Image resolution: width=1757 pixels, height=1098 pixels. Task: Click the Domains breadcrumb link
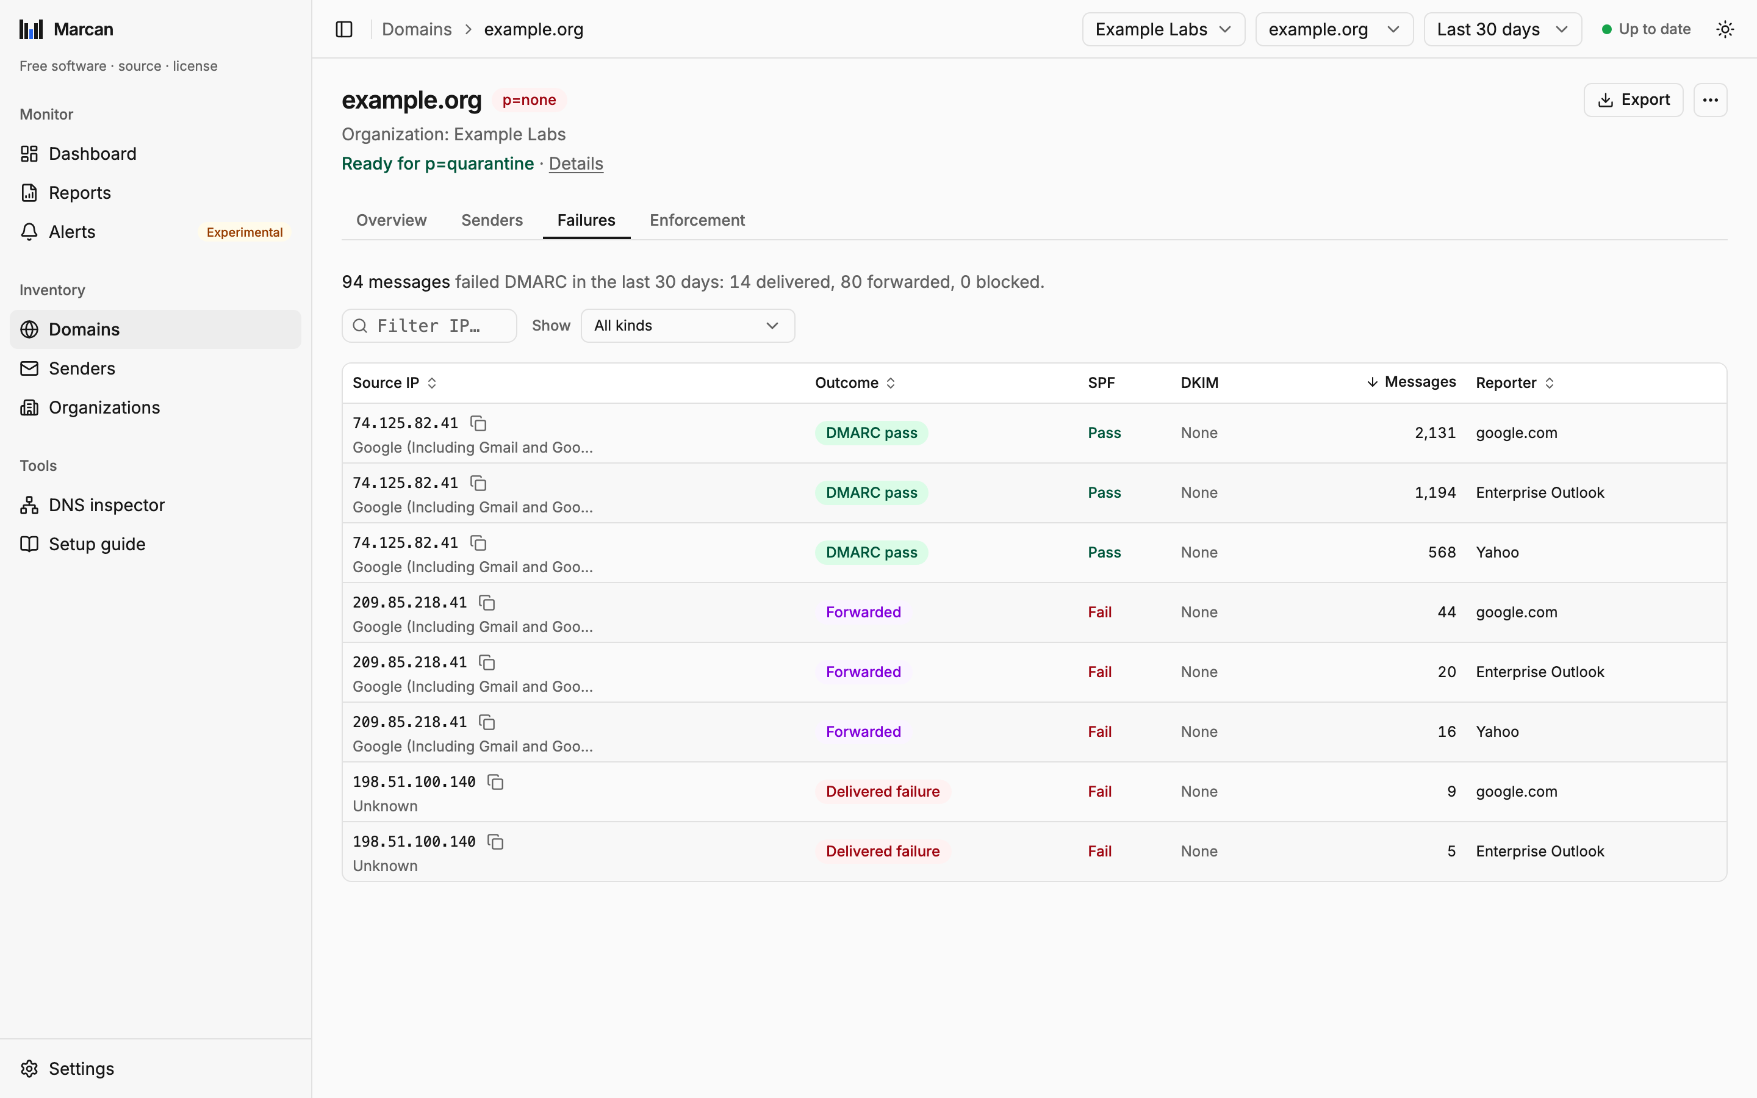(417, 29)
